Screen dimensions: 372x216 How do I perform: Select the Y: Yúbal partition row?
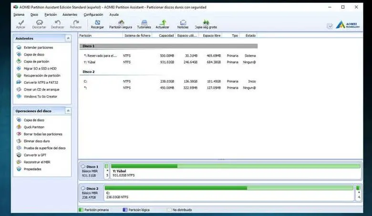(x=168, y=62)
